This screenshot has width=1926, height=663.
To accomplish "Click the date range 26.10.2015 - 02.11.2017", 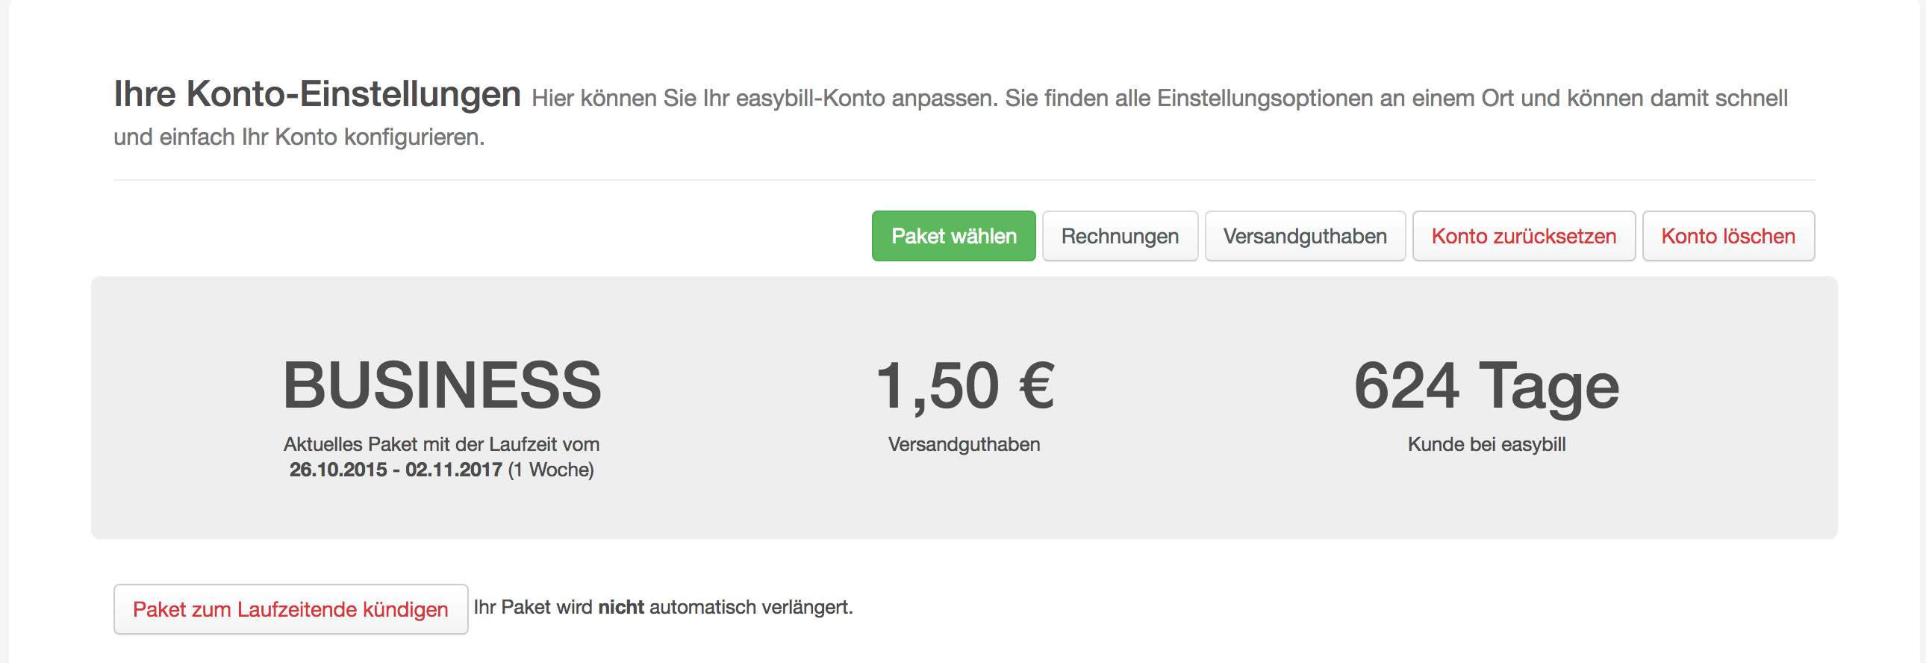I will (396, 470).
